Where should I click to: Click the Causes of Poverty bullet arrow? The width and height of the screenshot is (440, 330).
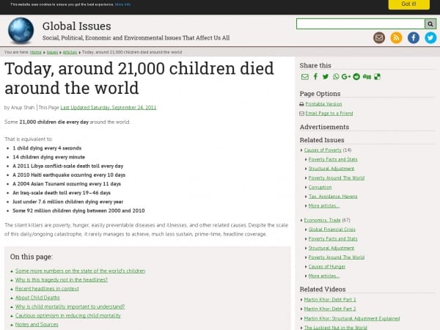301,150
